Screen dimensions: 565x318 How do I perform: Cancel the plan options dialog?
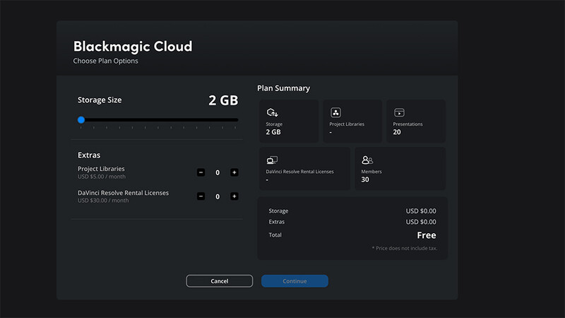[x=219, y=281]
